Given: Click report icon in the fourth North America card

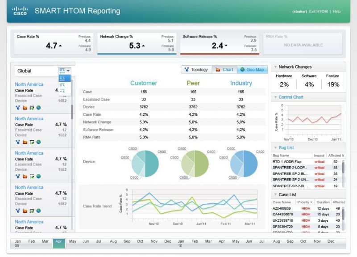Looking at the screenshot, I should point(32,211).
